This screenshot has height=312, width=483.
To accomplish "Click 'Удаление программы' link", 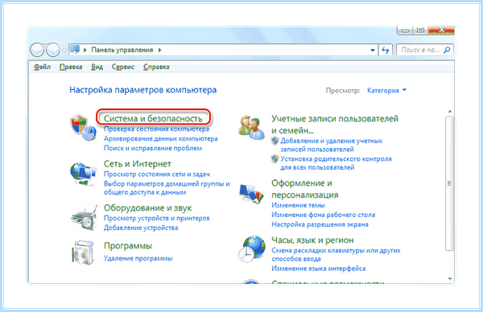I will click(x=138, y=258).
